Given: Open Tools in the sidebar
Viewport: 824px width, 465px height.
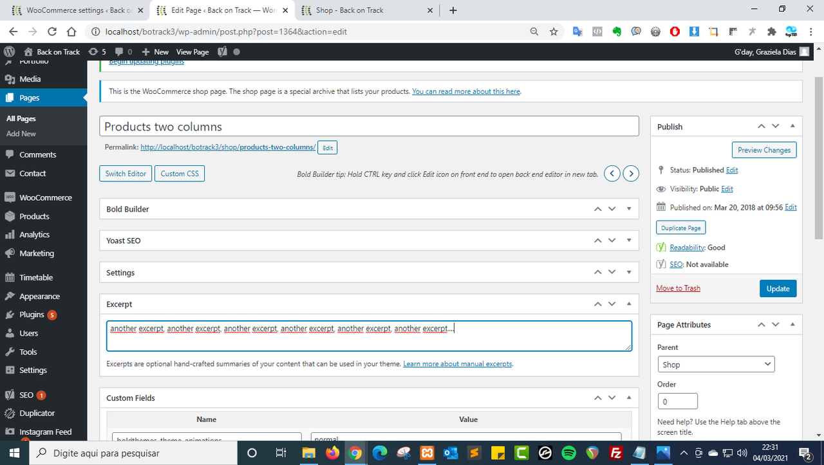Looking at the screenshot, I should coord(28,352).
